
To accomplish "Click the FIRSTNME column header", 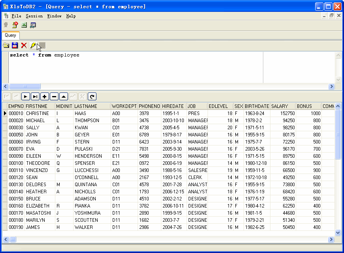I will click(x=40, y=106).
